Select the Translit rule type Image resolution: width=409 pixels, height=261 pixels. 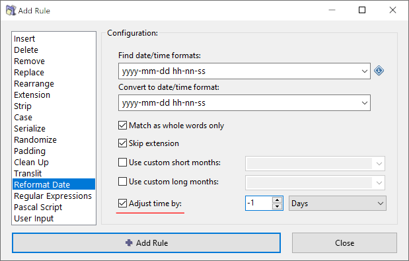pyautogui.click(x=54, y=173)
